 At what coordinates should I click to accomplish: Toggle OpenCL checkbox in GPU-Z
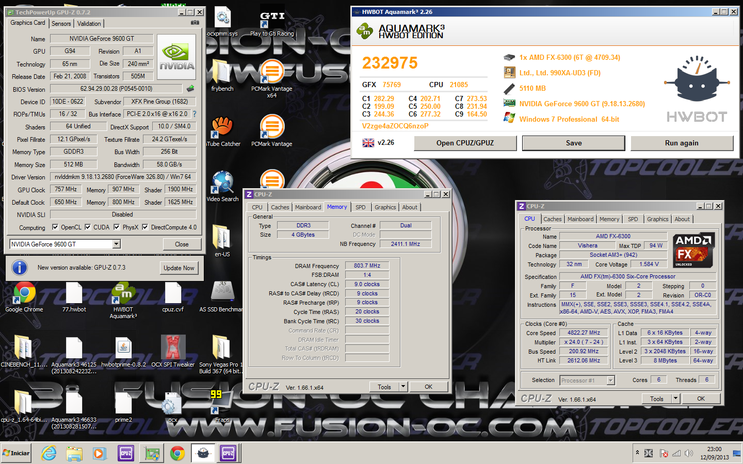click(x=55, y=227)
